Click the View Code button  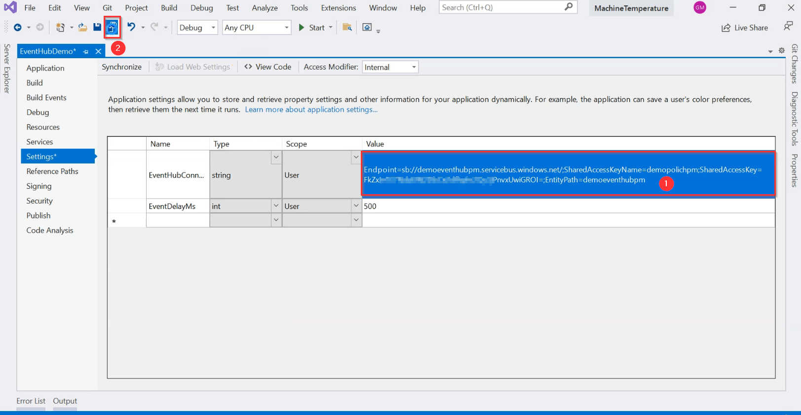point(268,67)
